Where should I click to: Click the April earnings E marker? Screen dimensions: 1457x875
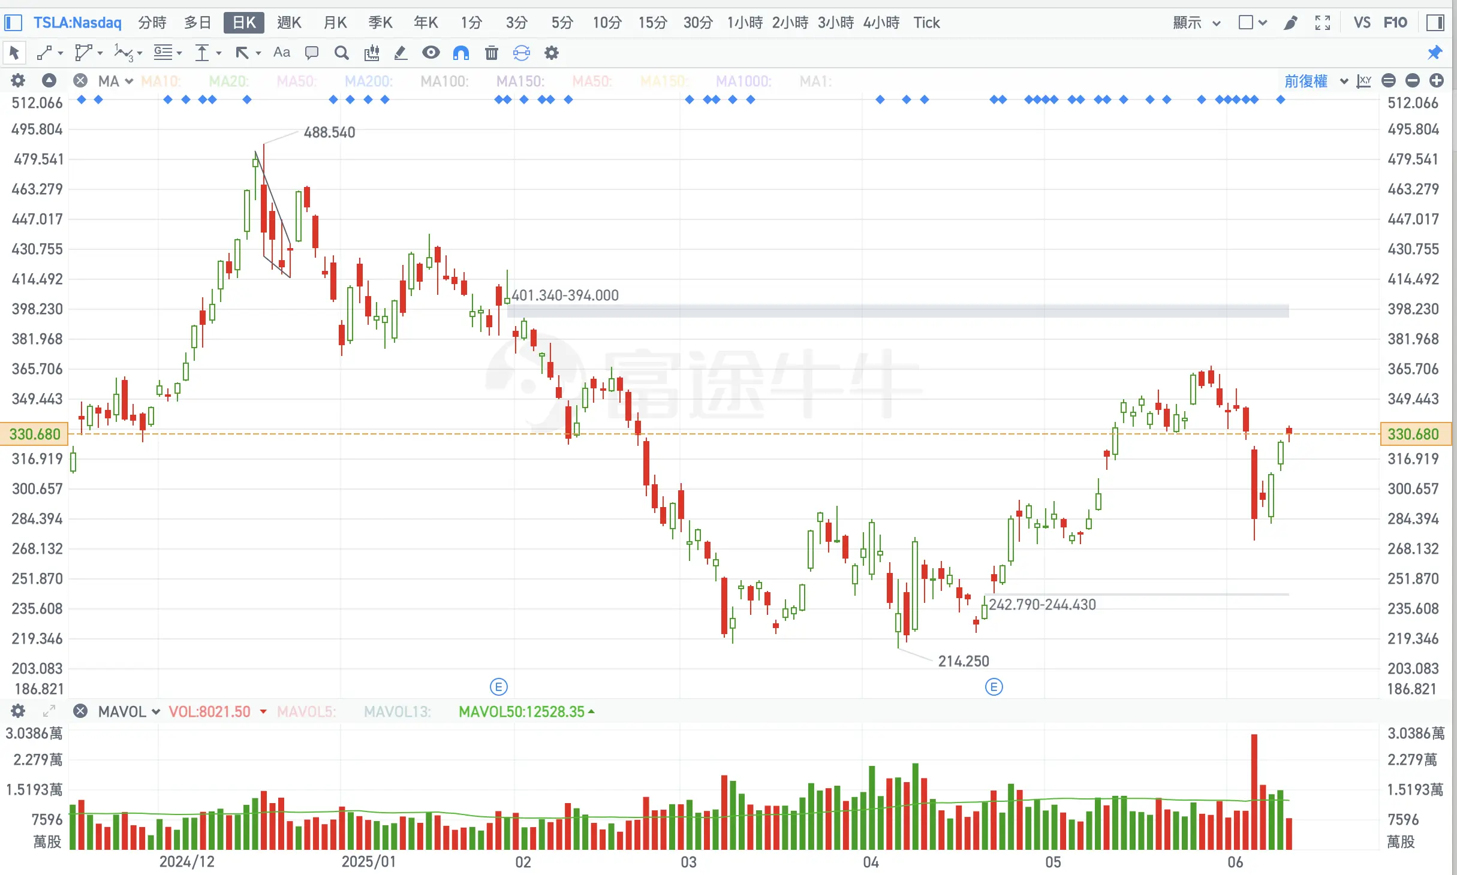click(x=994, y=687)
